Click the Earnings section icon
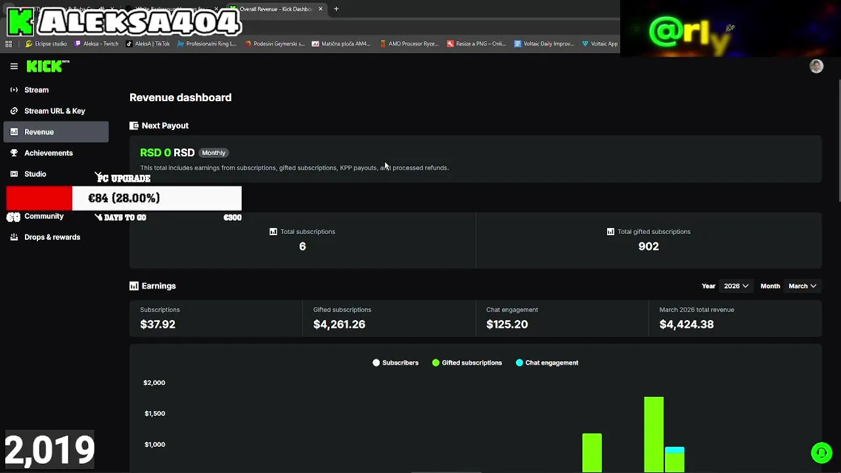This screenshot has height=473, width=841. (x=134, y=286)
